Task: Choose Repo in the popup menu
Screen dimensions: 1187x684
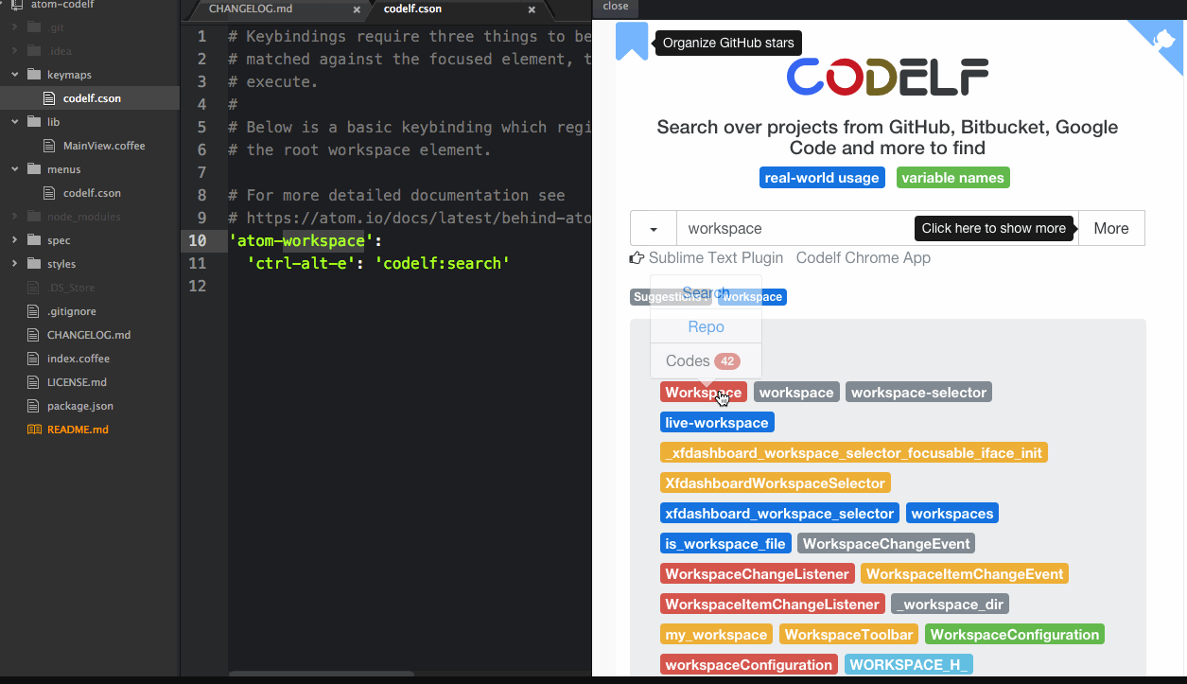Action: point(706,326)
